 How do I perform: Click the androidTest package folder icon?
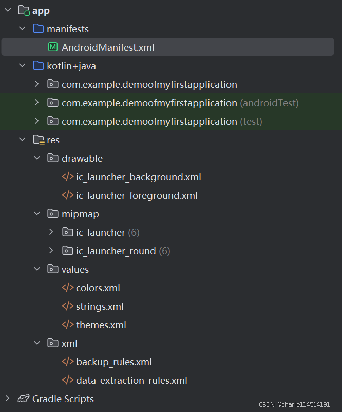pyautogui.click(x=53, y=103)
